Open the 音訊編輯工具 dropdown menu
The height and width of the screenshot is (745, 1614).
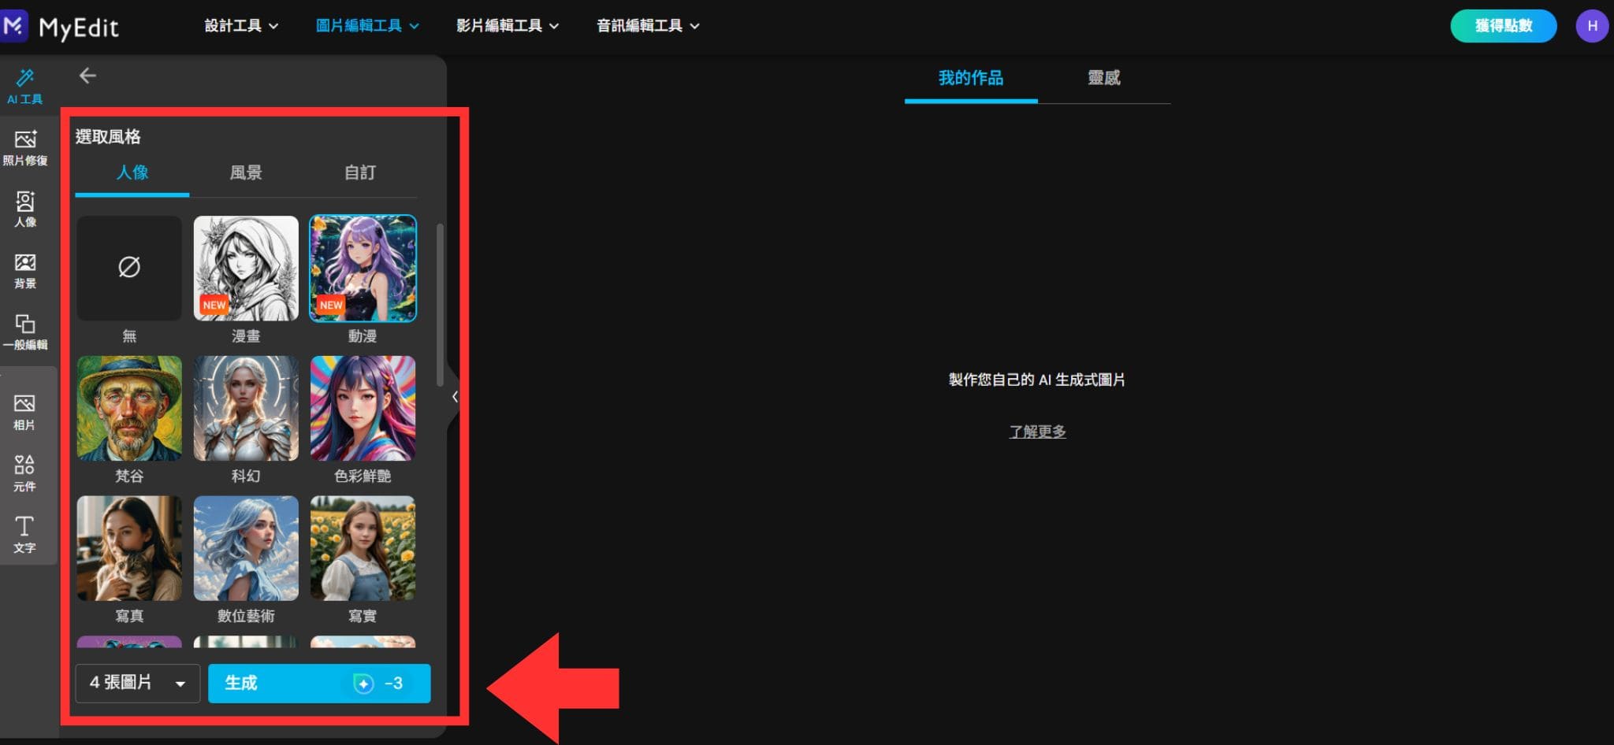tap(648, 26)
